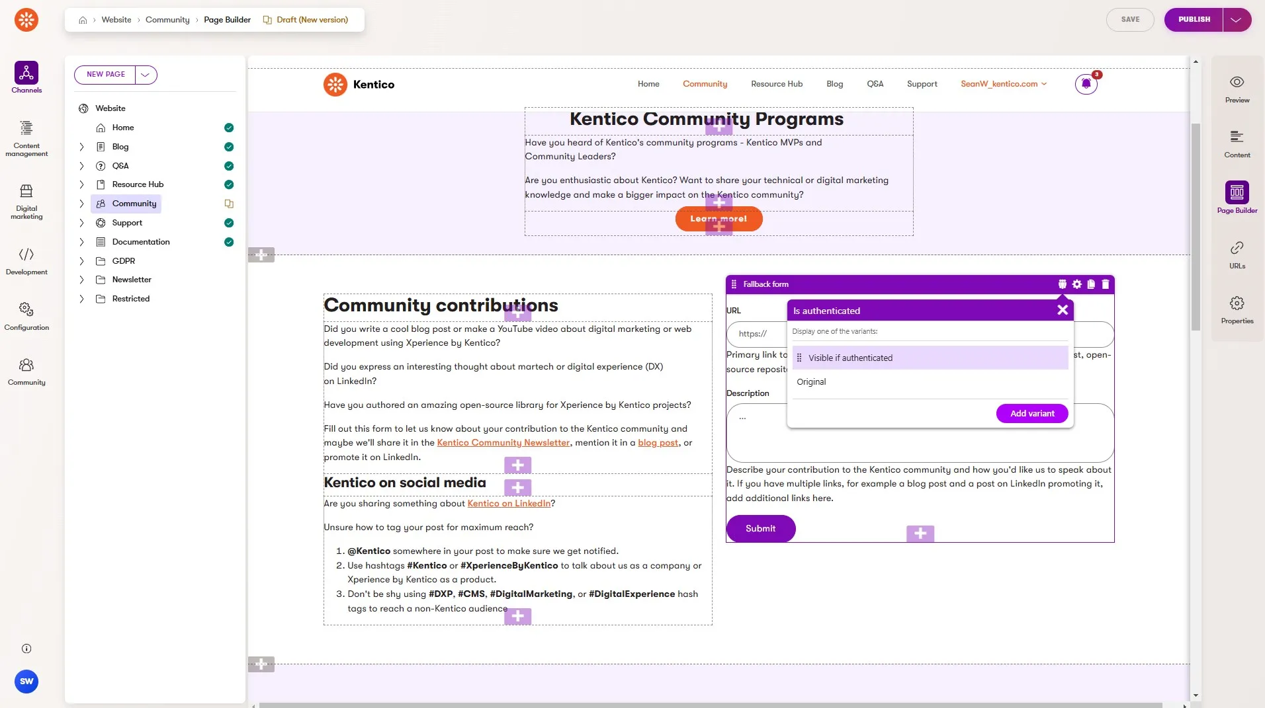Screen dimensions: 1265x708
Task: Click Add variant button
Action: click(1032, 413)
